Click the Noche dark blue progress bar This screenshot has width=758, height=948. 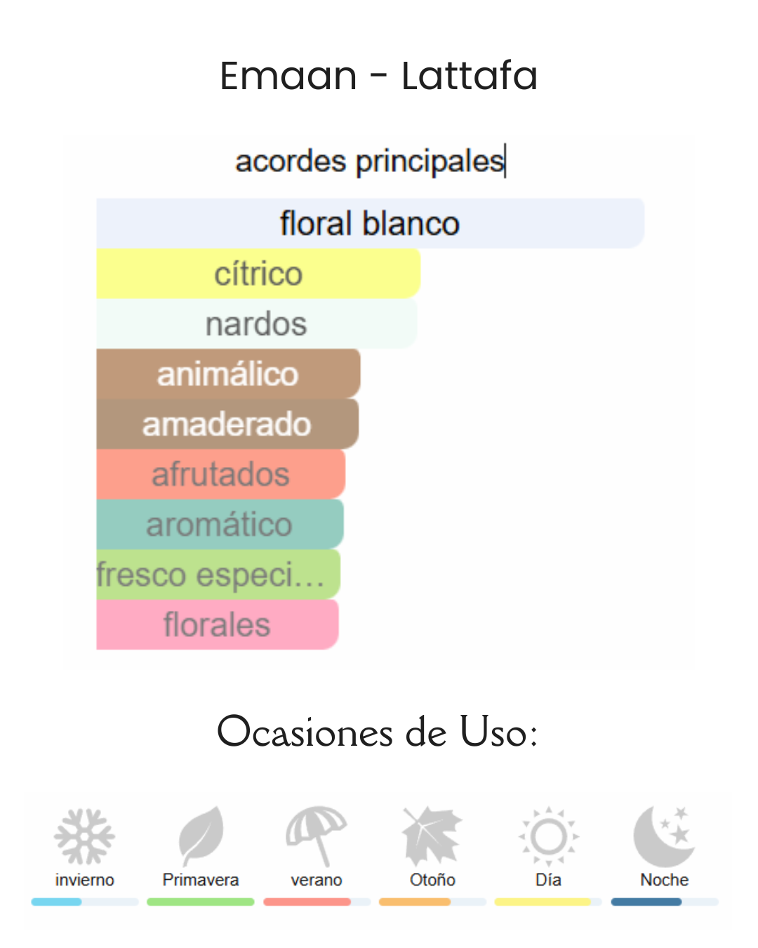(x=646, y=902)
